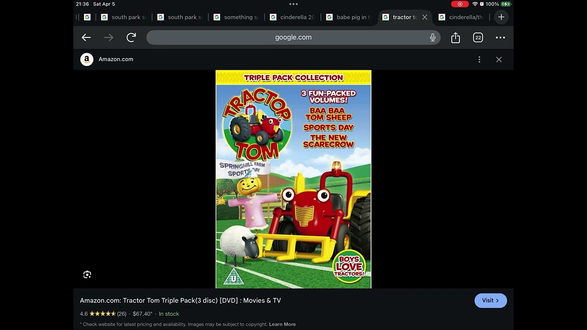Click the screen recording indicator in status bar

click(460, 4)
